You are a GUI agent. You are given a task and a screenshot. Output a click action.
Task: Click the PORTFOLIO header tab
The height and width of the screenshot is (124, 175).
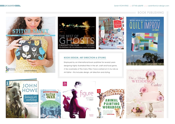[x=10, y=6]
